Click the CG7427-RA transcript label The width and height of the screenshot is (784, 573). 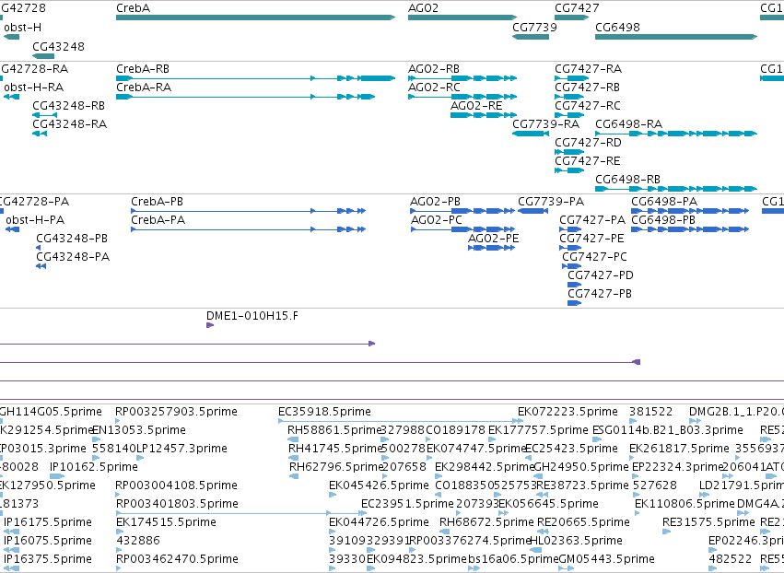[x=588, y=68]
